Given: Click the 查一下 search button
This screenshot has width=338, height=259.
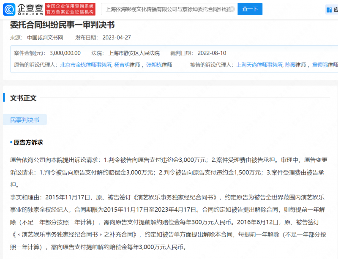Looking at the screenshot, I should 250,9.
